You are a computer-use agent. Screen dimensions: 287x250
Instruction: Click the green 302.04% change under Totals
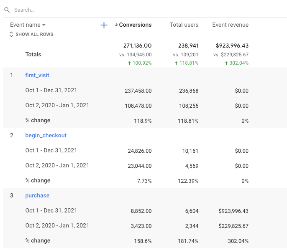pyautogui.click(x=236, y=63)
